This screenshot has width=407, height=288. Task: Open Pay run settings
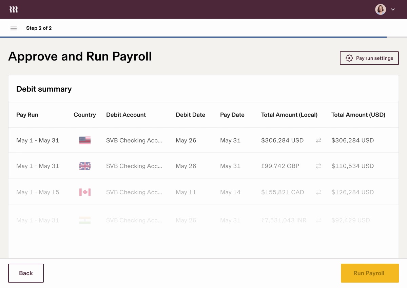pos(369,58)
